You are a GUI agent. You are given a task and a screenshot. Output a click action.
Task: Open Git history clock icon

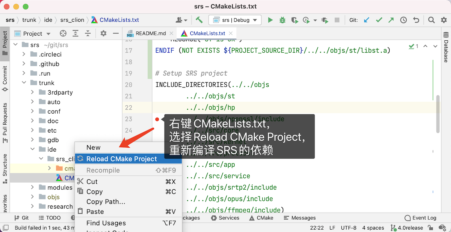click(404, 20)
